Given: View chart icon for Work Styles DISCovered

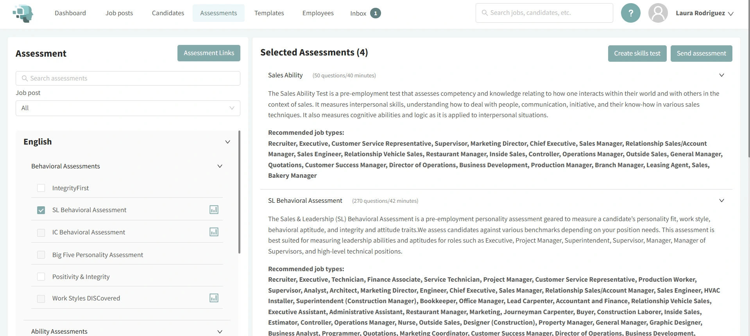Looking at the screenshot, I should click(x=214, y=298).
